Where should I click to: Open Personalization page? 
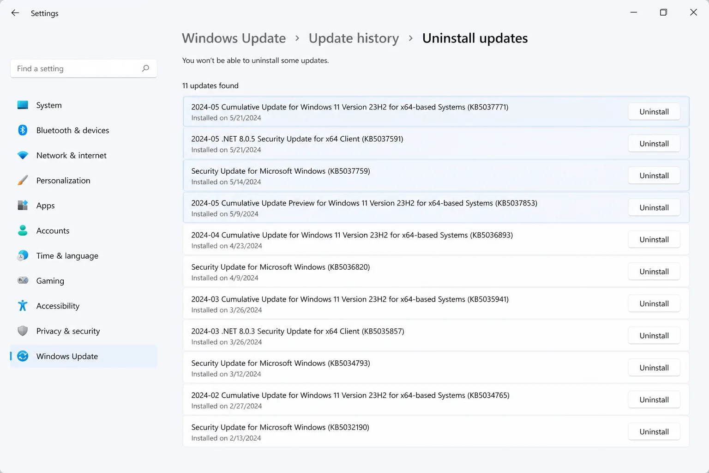point(84,181)
